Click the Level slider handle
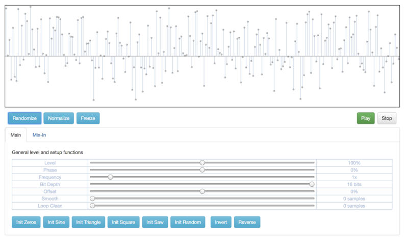The image size is (408, 247). click(202, 163)
